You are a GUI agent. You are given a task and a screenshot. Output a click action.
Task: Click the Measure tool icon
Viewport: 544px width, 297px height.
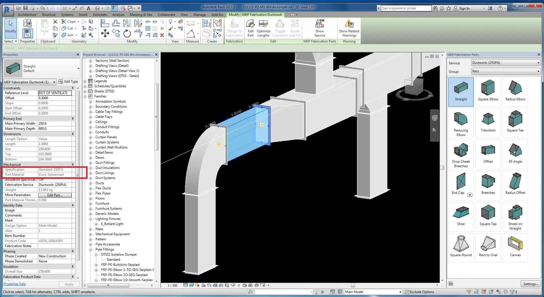click(x=191, y=33)
